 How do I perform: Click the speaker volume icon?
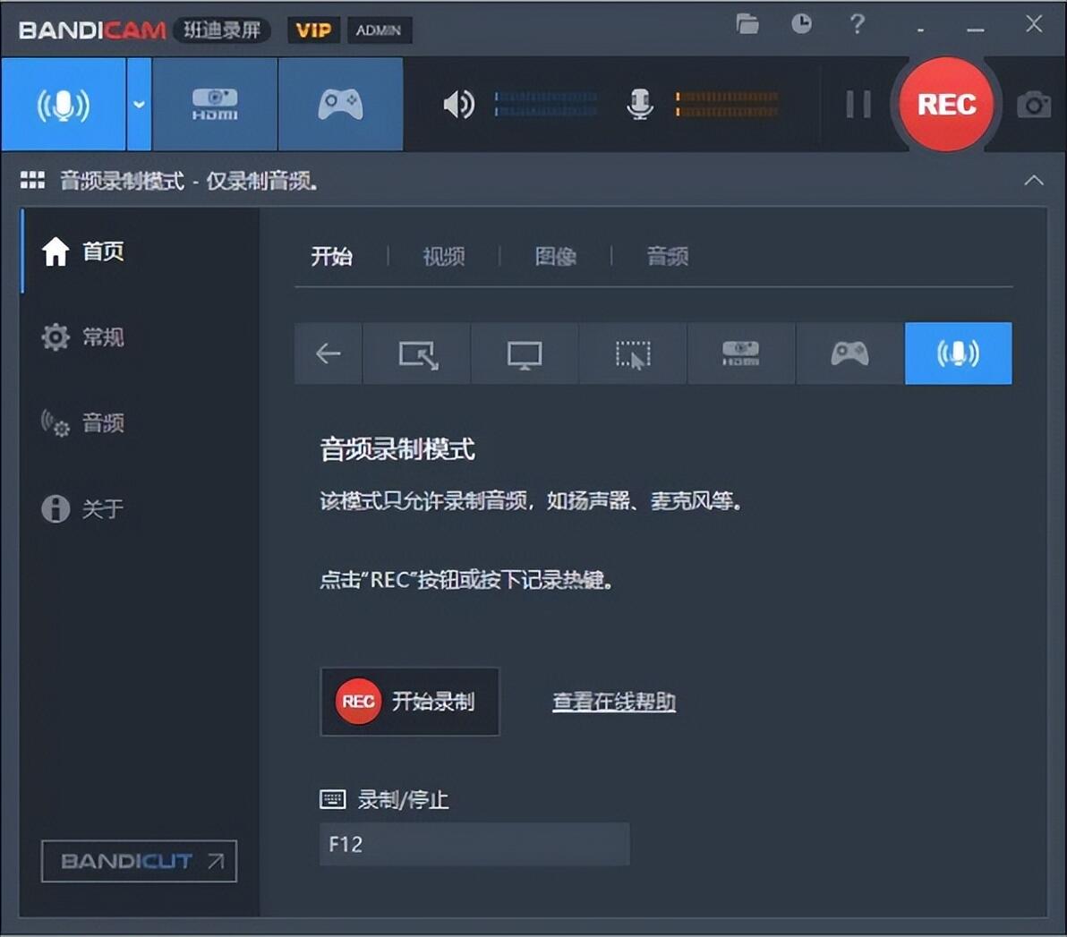tap(458, 104)
